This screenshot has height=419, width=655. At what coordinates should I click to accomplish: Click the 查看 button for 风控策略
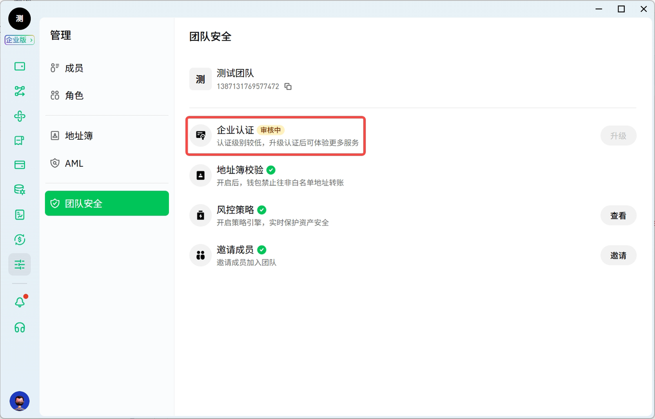click(x=618, y=216)
